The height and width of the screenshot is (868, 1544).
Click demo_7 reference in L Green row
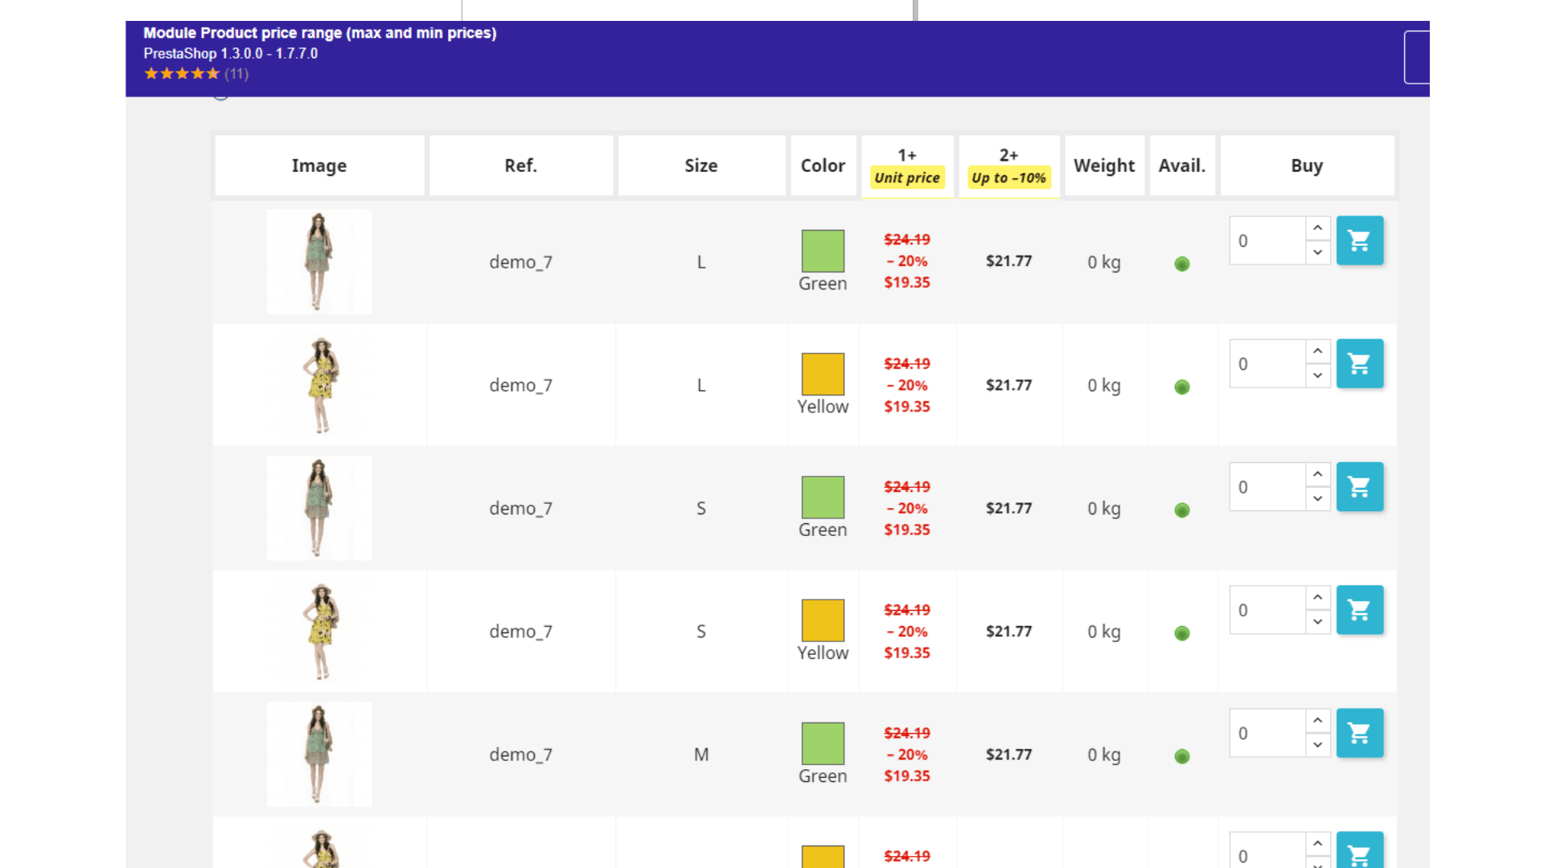click(x=521, y=262)
